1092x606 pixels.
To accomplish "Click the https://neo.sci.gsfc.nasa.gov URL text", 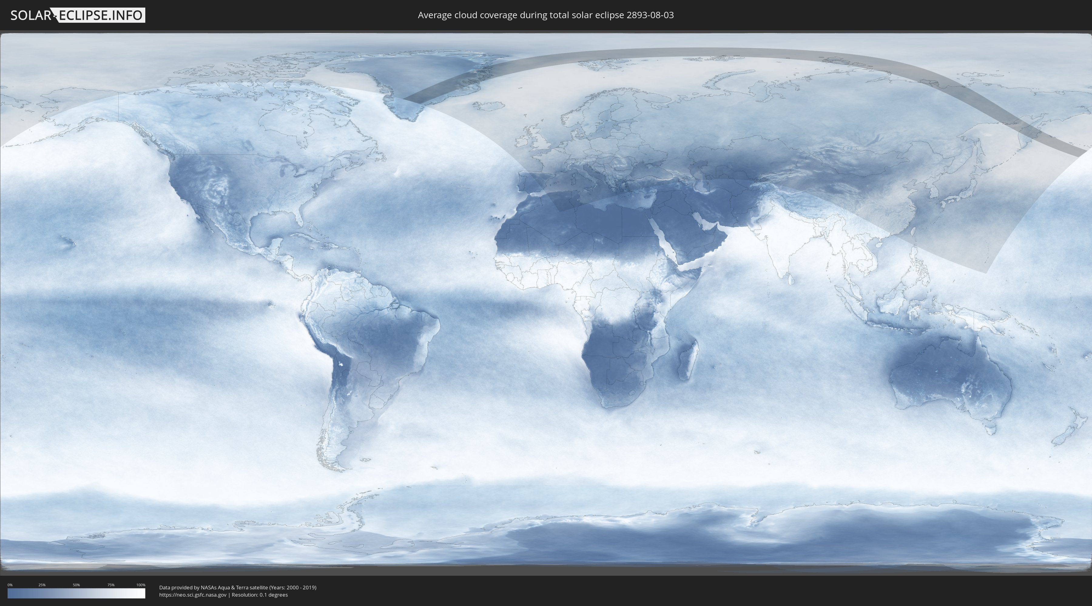I will point(193,595).
